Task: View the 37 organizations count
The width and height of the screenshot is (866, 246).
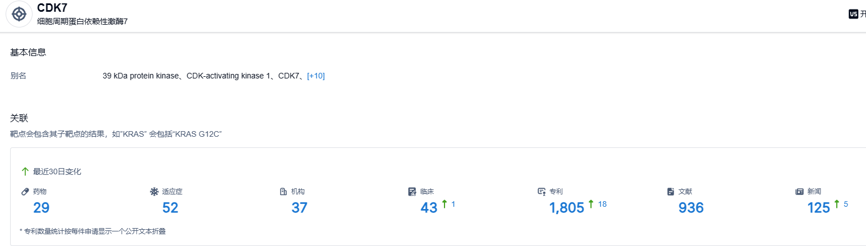Action: pyautogui.click(x=299, y=208)
